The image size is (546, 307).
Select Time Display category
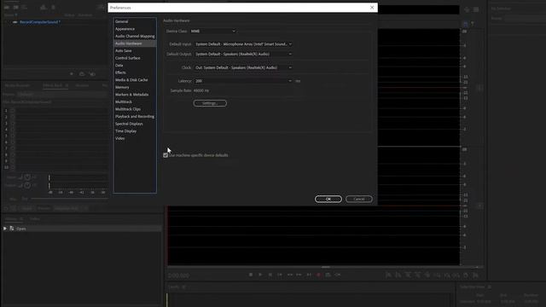coord(125,131)
